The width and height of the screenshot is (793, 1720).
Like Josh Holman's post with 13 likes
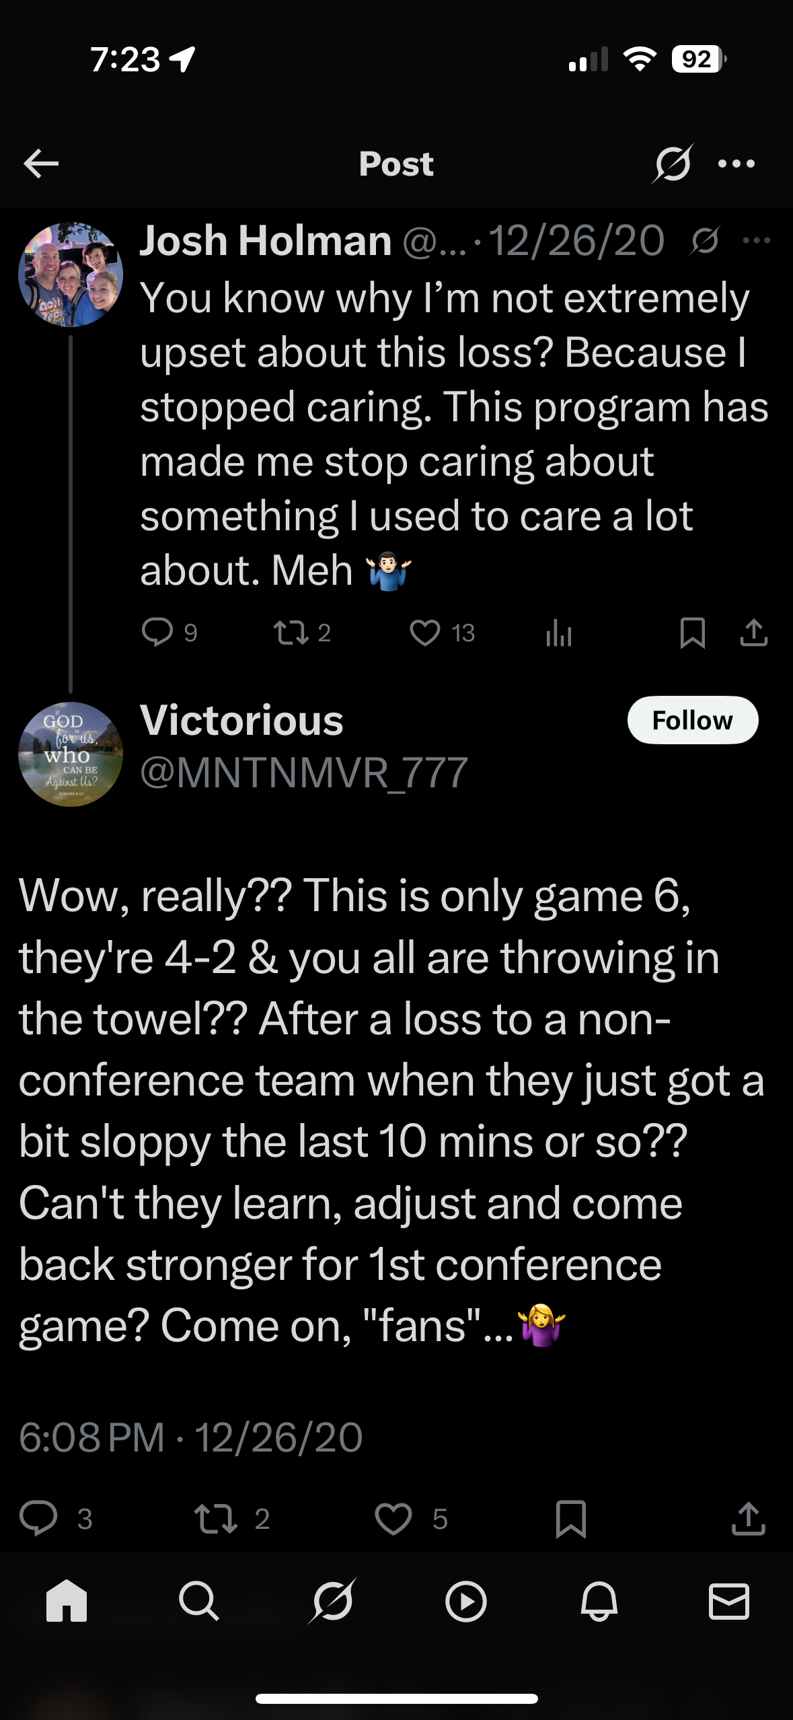click(x=425, y=633)
